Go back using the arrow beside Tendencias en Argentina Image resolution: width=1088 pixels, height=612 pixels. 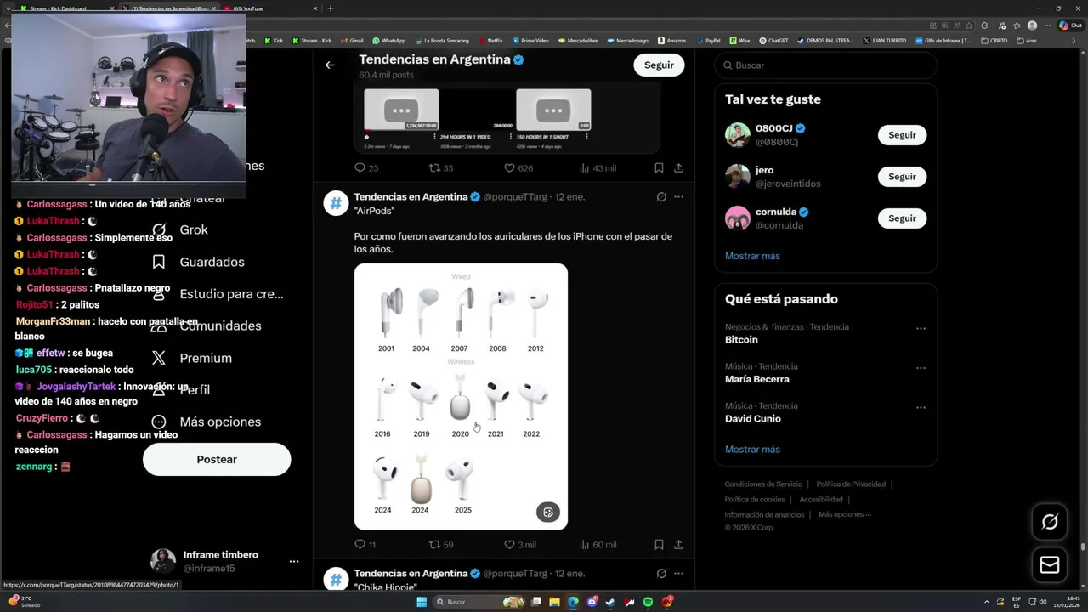(x=330, y=65)
